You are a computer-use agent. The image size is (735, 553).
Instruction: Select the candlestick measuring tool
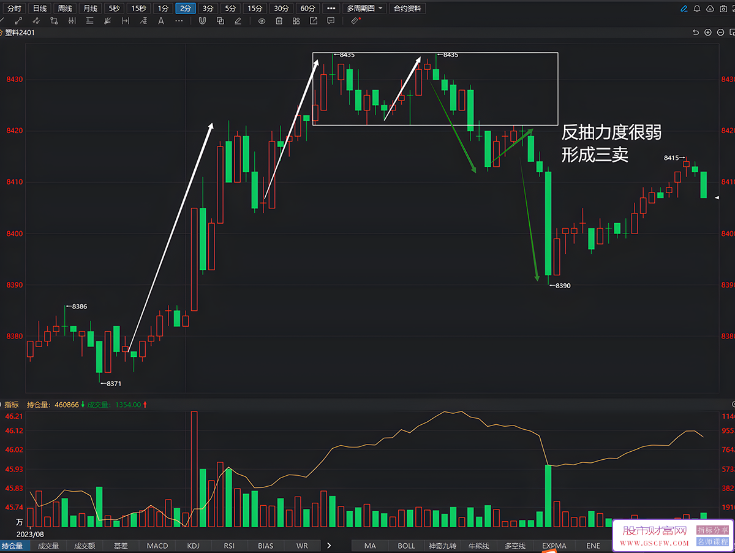click(x=72, y=21)
